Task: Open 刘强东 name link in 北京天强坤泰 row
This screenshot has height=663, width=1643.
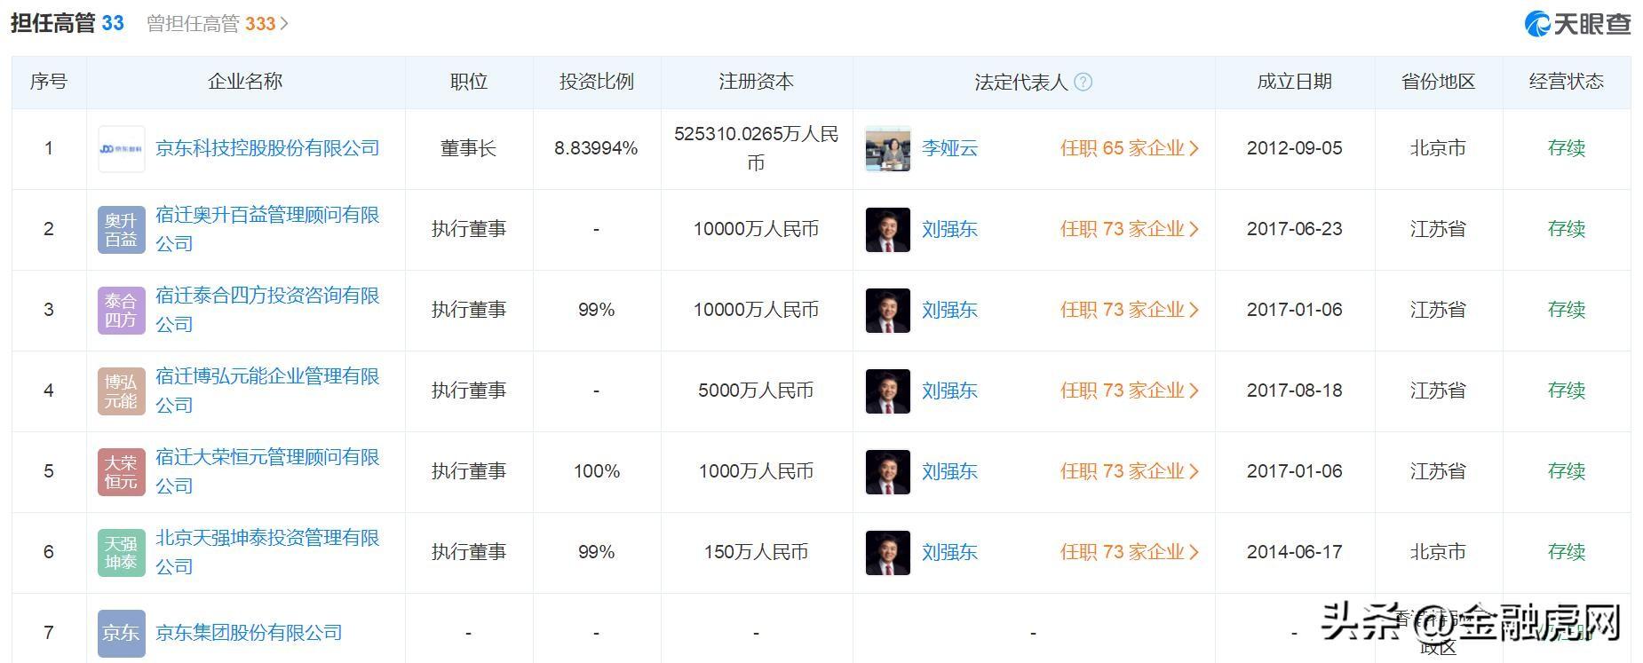Action: coord(949,552)
